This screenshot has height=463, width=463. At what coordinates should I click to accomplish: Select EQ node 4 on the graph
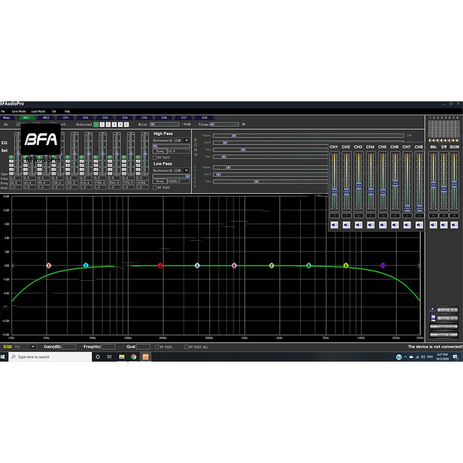(161, 265)
